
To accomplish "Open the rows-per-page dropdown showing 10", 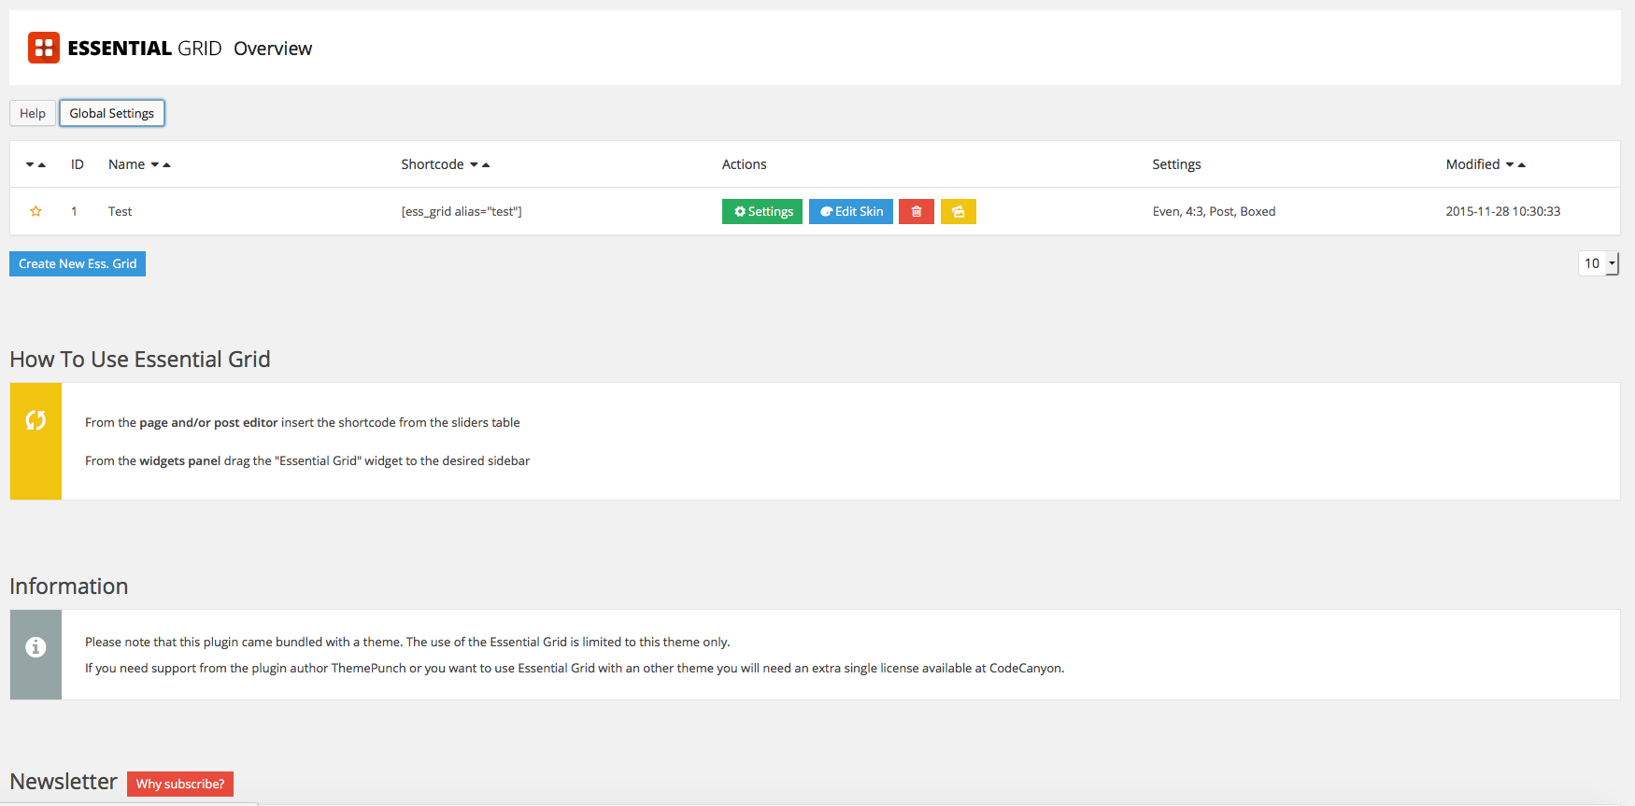I will point(1598,263).
